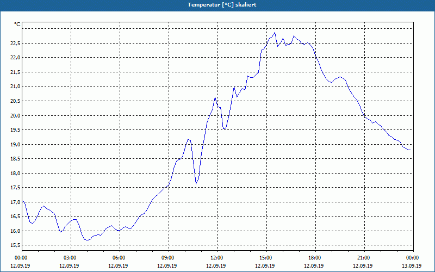Click the y-axis value '22,0'
The width and height of the screenshot is (435, 272).
click(16, 58)
